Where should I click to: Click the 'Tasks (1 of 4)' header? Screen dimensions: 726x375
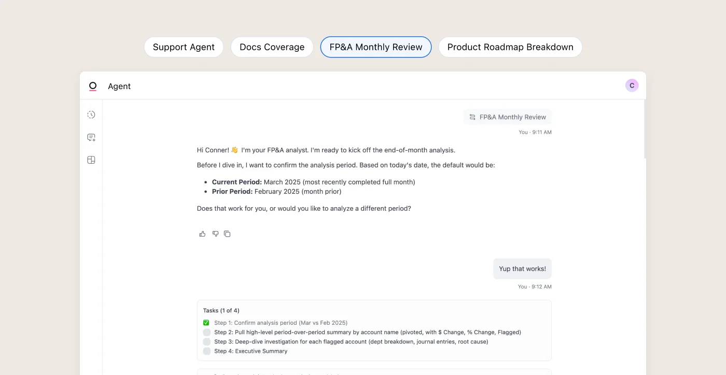(x=221, y=311)
